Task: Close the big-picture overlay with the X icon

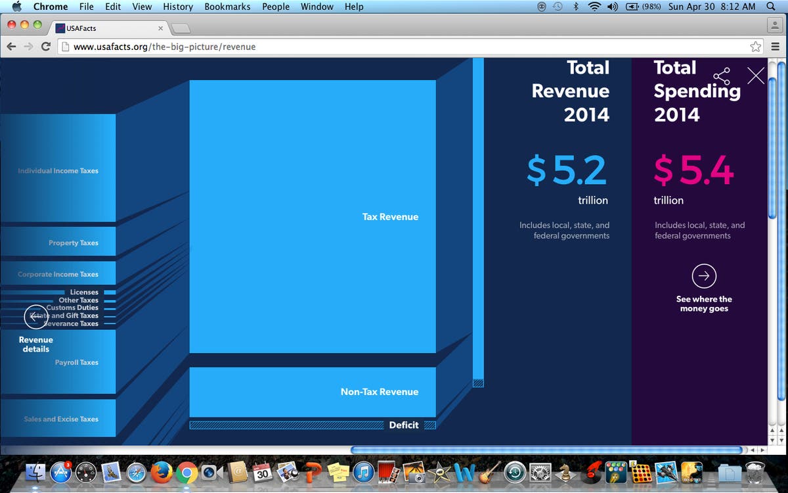Action: pyautogui.click(x=756, y=76)
